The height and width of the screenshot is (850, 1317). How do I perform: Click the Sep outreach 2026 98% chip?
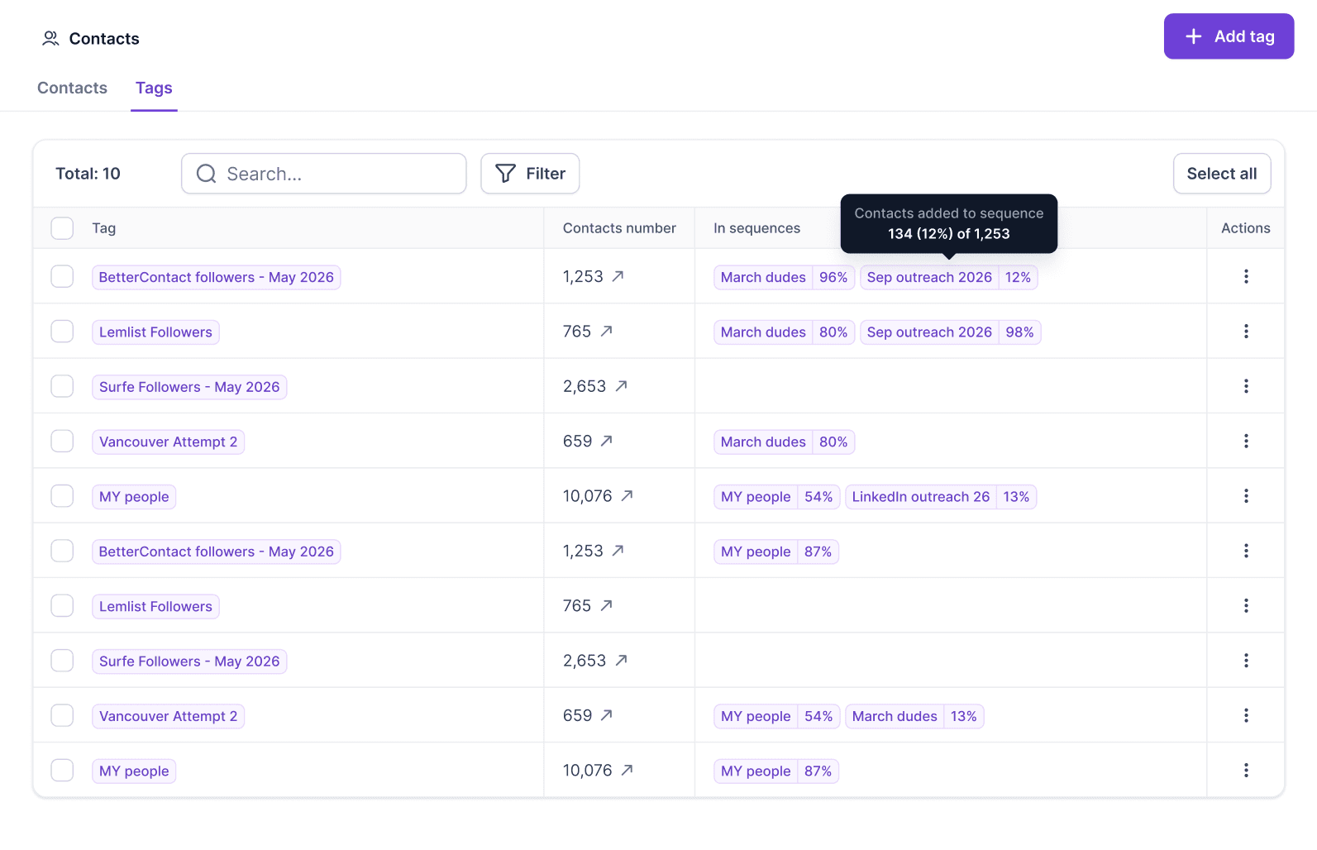coord(950,332)
